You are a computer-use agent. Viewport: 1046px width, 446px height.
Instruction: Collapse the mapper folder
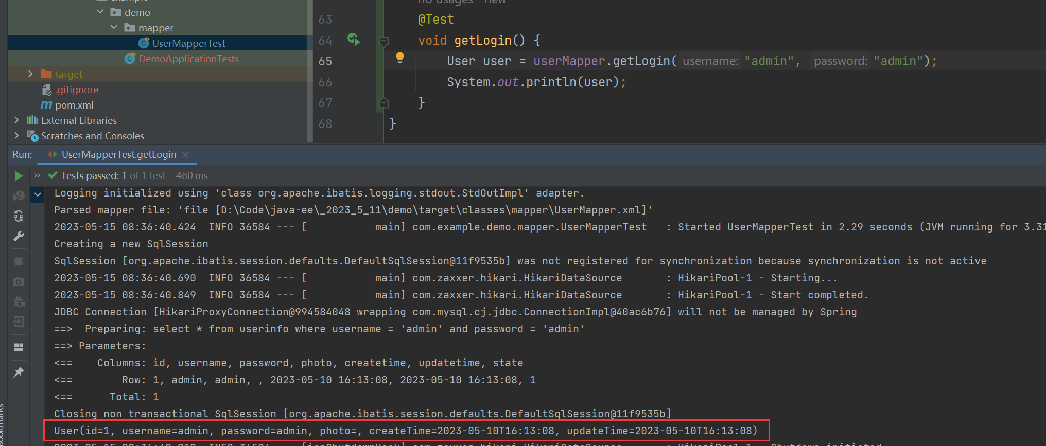pyautogui.click(x=114, y=27)
